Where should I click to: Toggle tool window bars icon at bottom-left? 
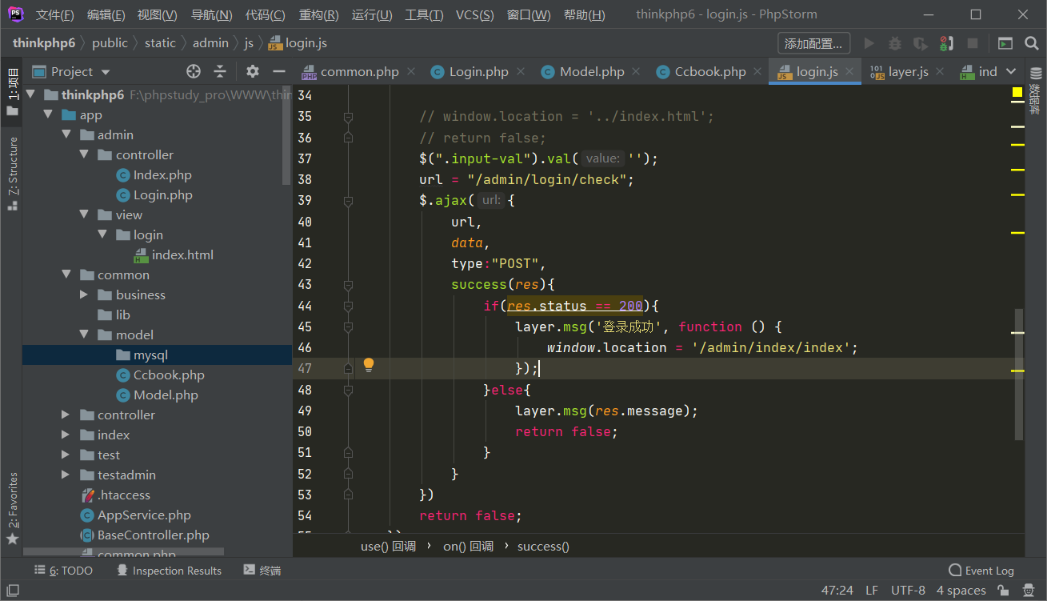pos(12,591)
